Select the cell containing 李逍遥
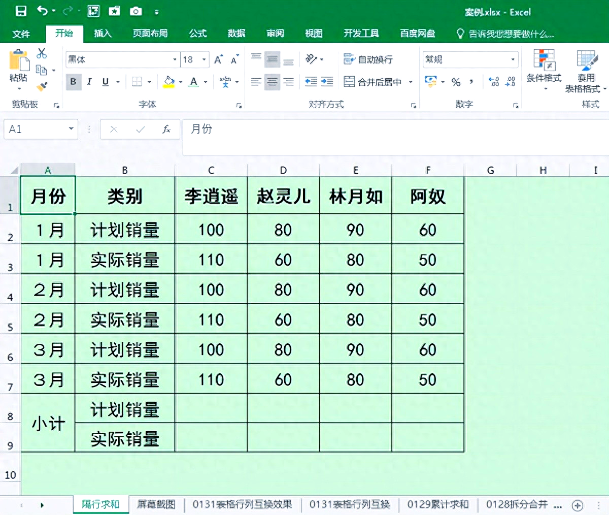Viewport: 609px width, 515px height. [211, 196]
